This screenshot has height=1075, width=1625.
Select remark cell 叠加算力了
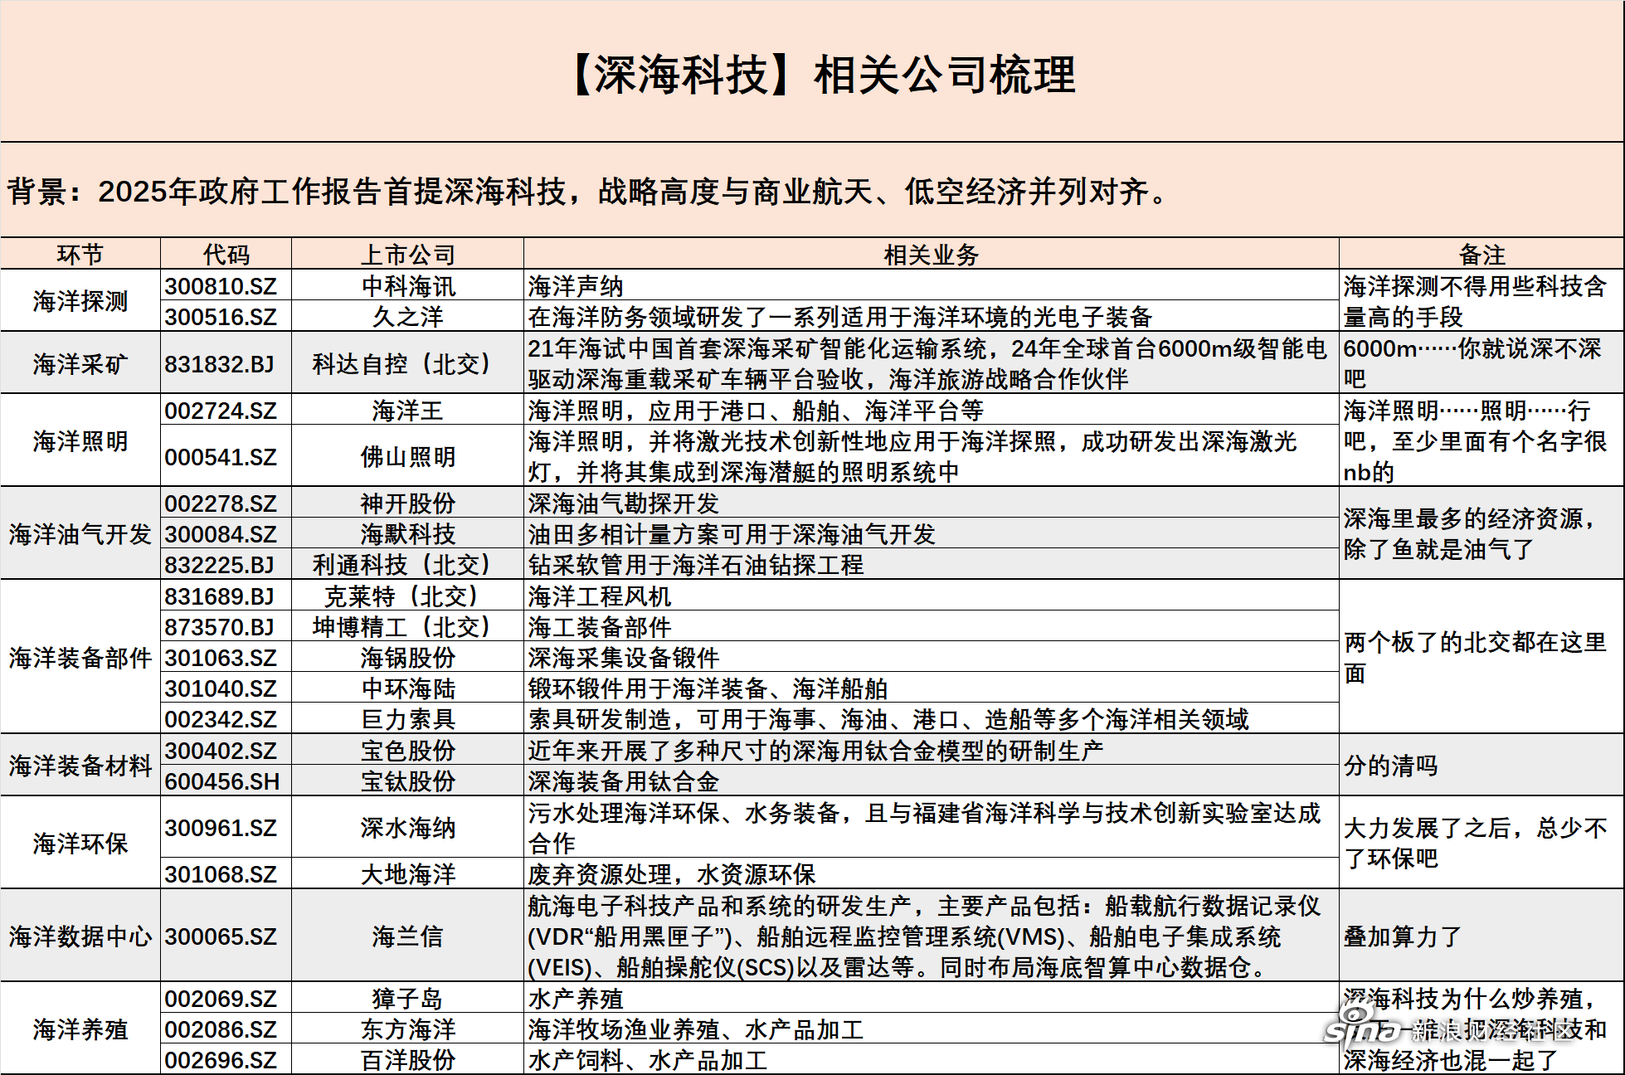click(x=1481, y=936)
